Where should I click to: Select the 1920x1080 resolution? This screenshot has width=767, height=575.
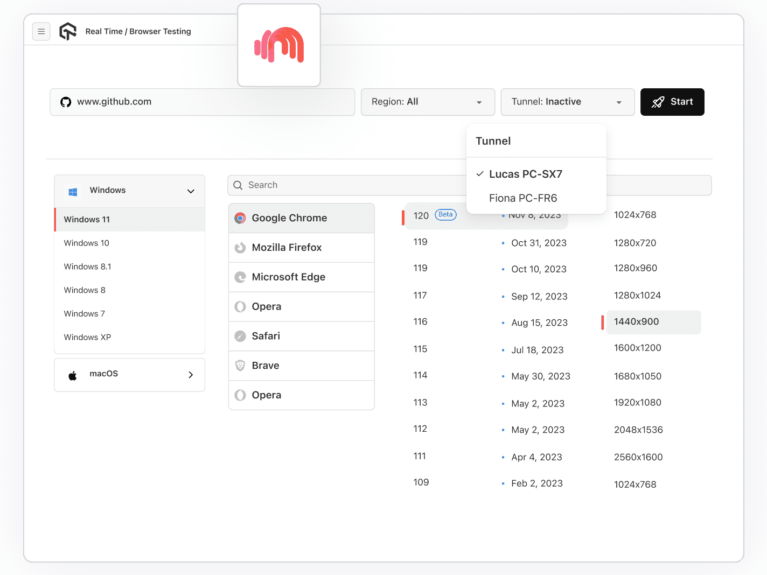(637, 403)
